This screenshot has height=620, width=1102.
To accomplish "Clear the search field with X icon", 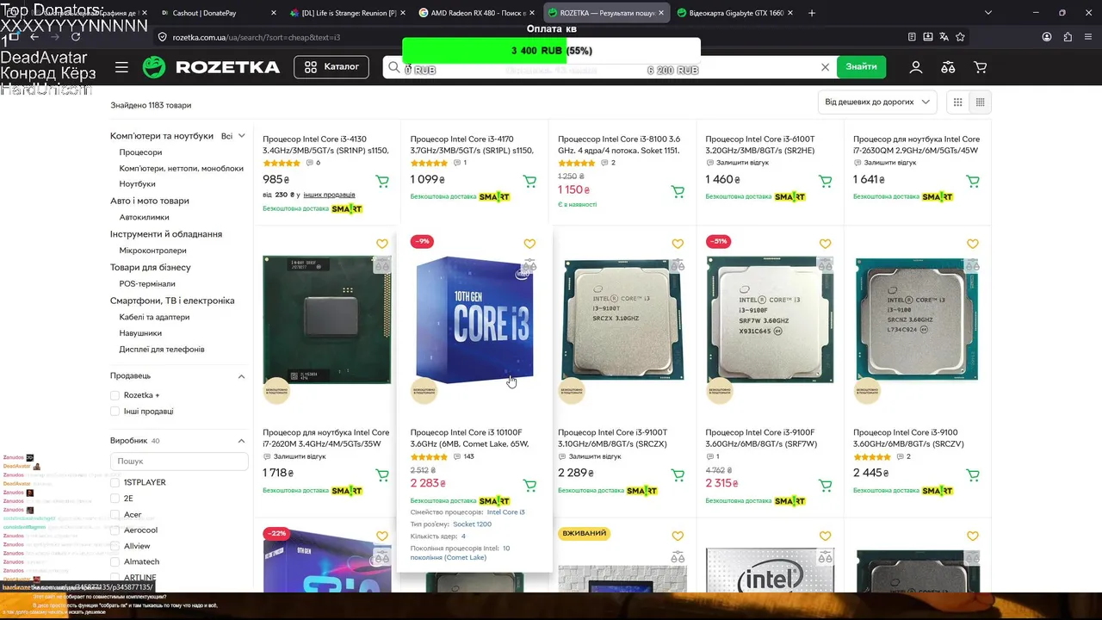I will tap(825, 67).
